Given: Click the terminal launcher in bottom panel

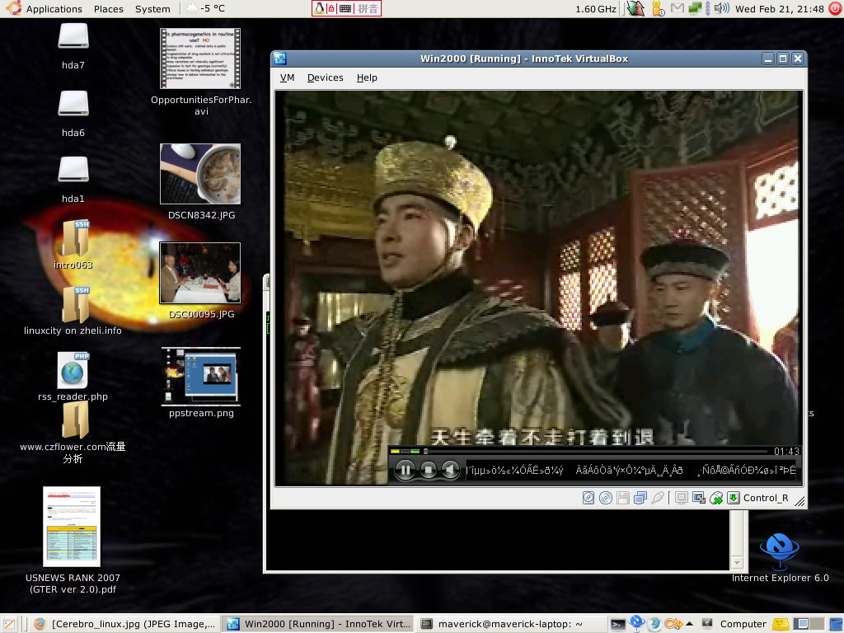Looking at the screenshot, I should click(618, 625).
